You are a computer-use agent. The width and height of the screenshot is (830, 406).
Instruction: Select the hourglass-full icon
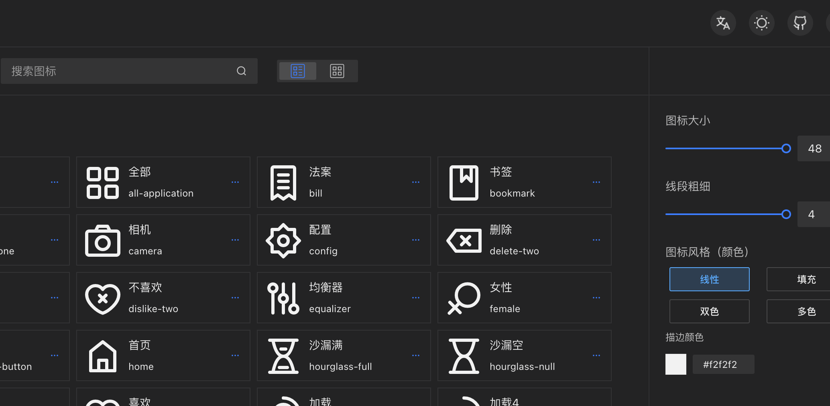click(x=283, y=356)
